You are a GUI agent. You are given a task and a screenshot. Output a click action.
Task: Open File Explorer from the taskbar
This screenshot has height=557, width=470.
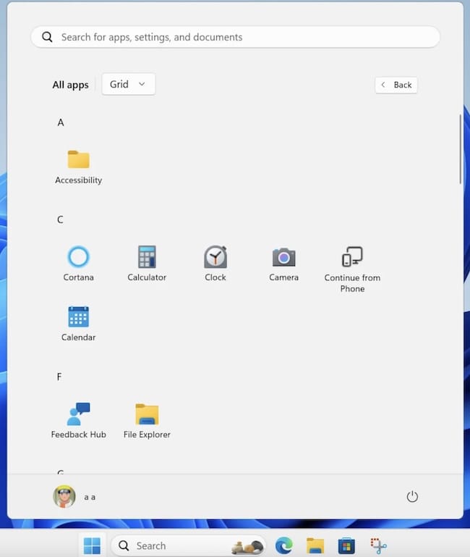pos(315,545)
